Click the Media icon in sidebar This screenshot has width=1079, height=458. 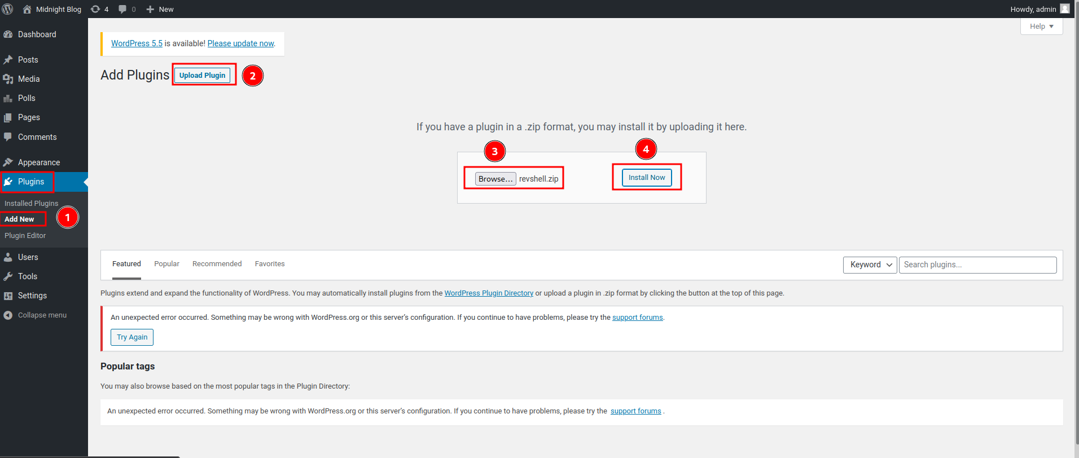tap(8, 79)
